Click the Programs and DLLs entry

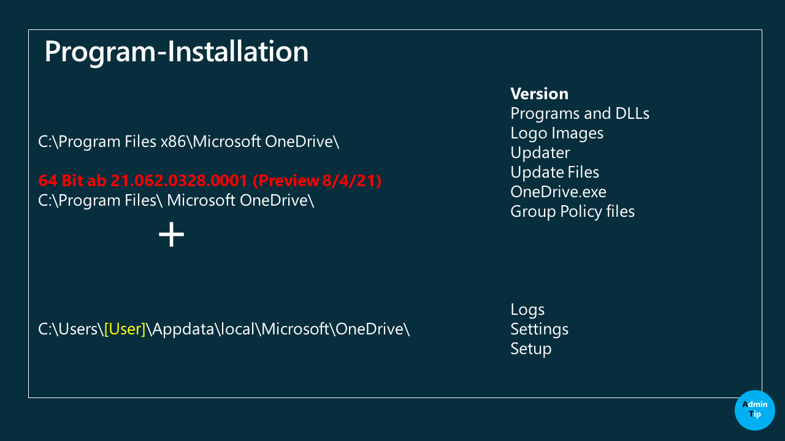tap(580, 113)
